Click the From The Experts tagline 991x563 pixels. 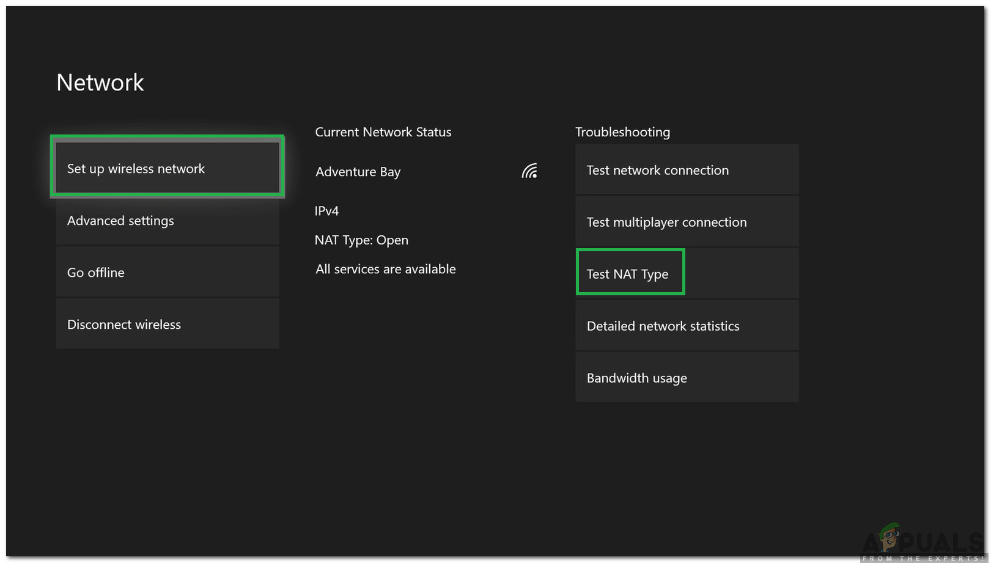tap(923, 559)
